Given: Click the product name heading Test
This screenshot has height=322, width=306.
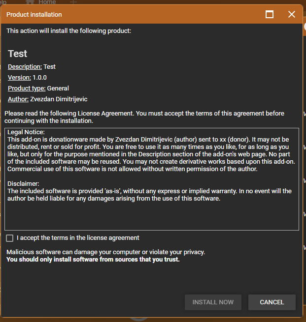Looking at the screenshot, I should pos(18,54).
